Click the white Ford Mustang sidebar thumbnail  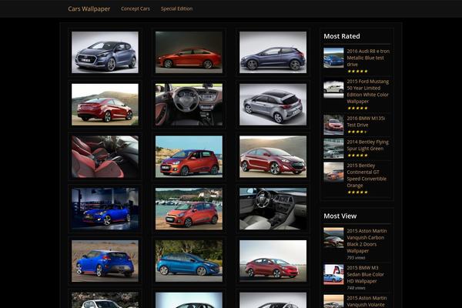333,89
